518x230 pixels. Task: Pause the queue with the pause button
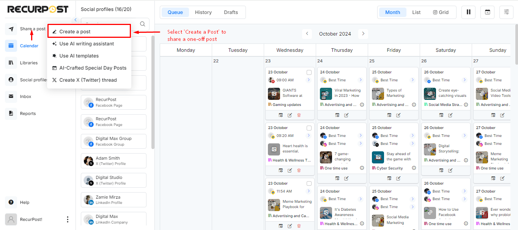click(x=469, y=12)
